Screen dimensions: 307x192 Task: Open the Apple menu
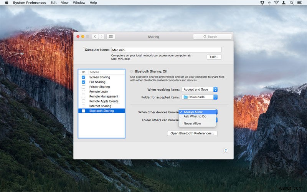7,3
